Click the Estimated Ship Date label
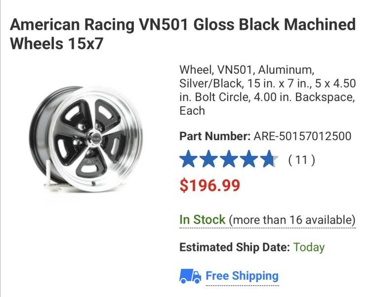 tap(234, 247)
